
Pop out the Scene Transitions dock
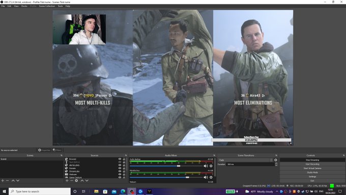coord(276,155)
